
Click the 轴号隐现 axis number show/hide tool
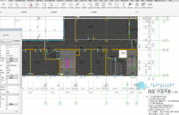point(117,6)
